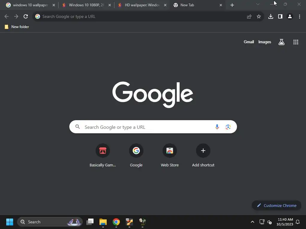The image size is (306, 229).
Task: Click the magnifier icon in the search box
Action: point(78,127)
